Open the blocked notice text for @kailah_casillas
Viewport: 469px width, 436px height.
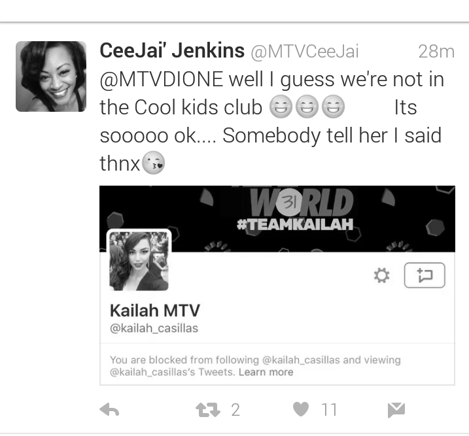click(255, 366)
